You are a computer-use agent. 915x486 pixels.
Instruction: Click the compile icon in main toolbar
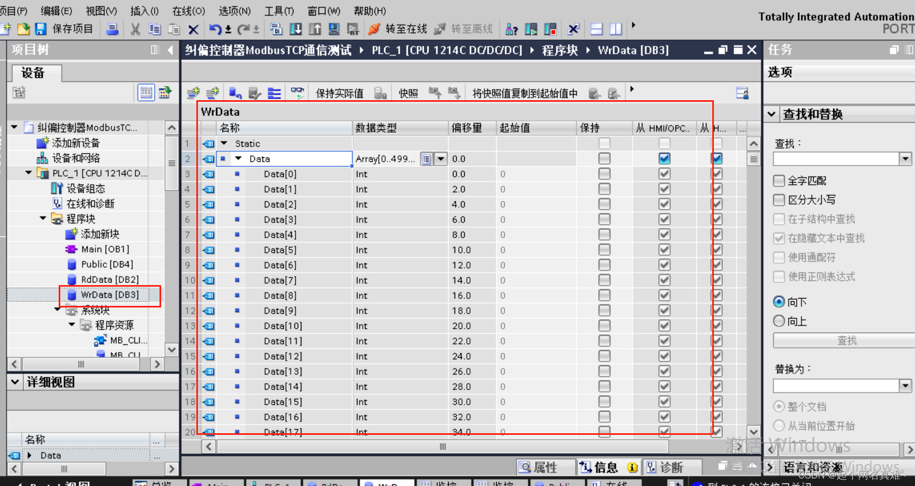[276, 29]
